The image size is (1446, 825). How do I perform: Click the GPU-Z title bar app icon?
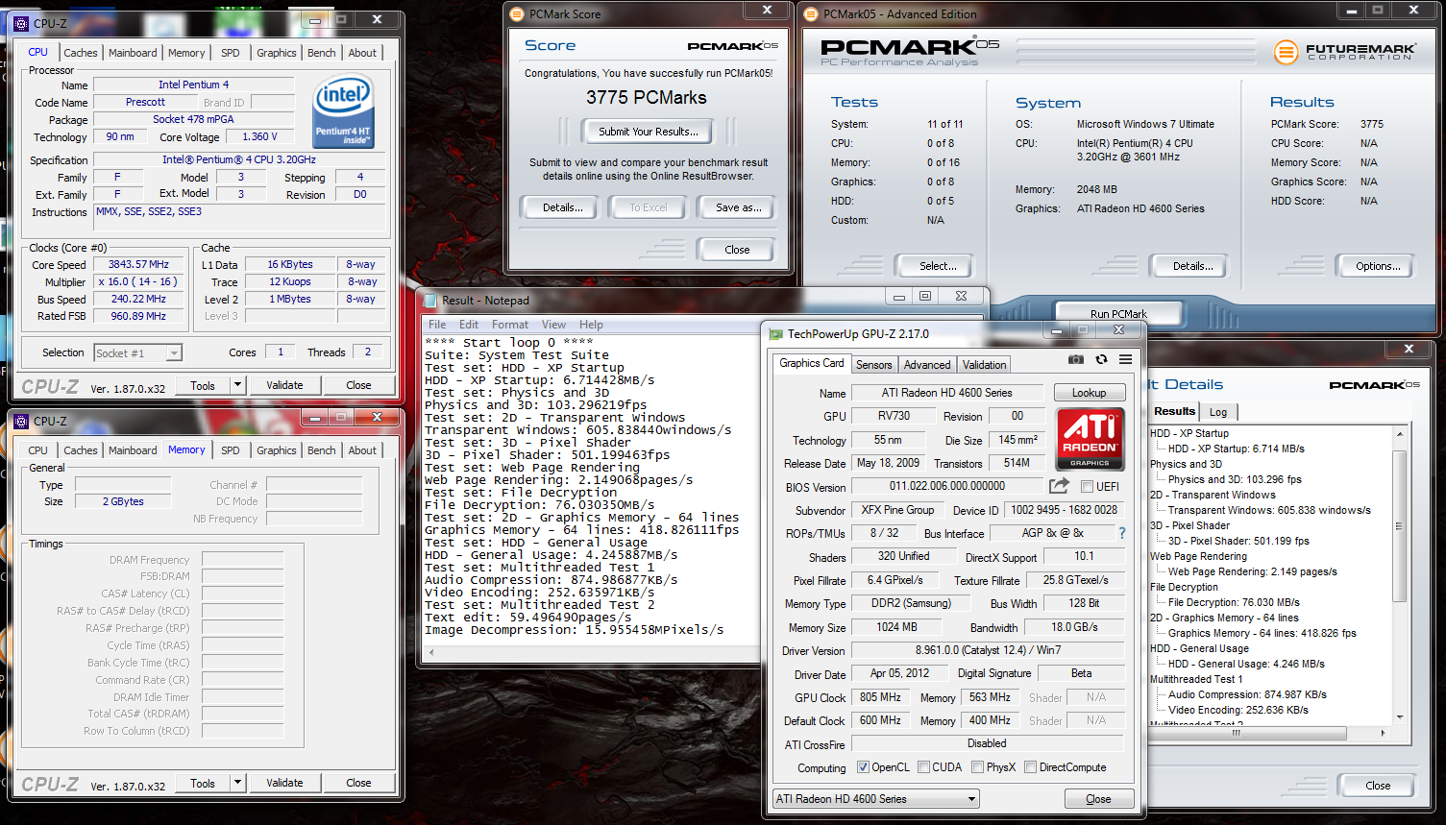[x=775, y=334]
